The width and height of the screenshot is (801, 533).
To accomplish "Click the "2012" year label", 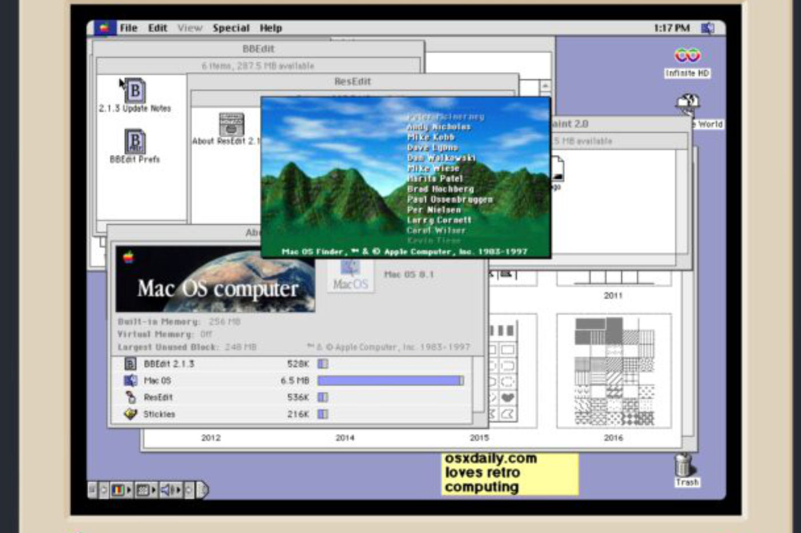I will [211, 437].
